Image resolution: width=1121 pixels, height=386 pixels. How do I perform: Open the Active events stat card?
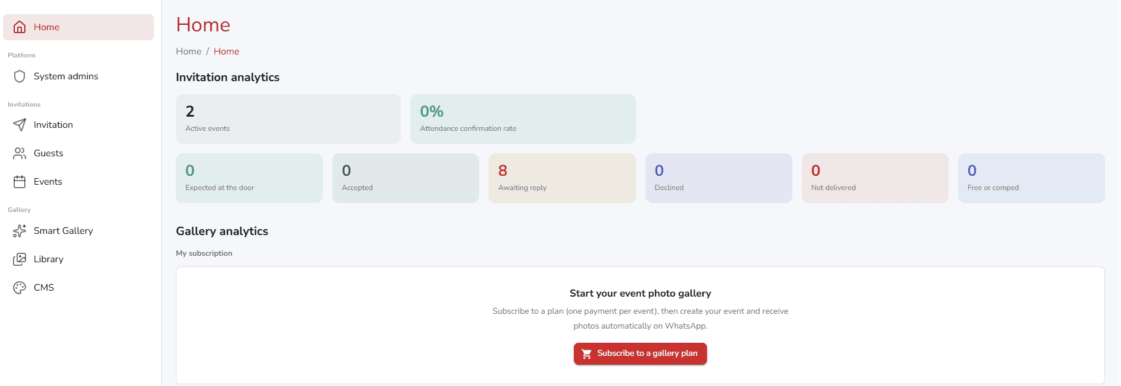(288, 119)
